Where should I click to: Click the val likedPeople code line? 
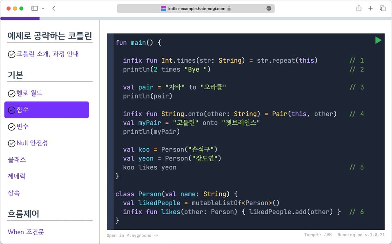tap(201, 203)
